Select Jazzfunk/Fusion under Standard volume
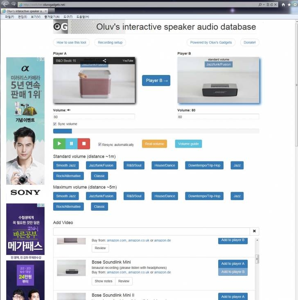The width and height of the screenshot is (298, 300). pos(101,165)
